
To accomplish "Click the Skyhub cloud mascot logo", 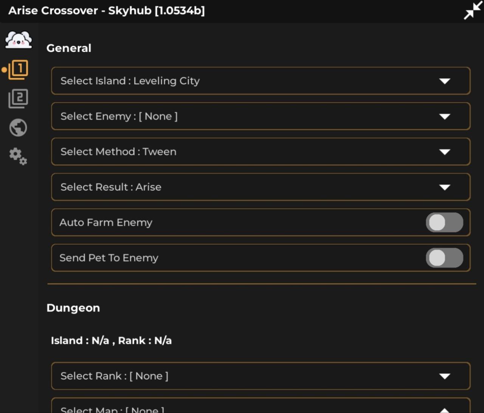I will [x=19, y=40].
